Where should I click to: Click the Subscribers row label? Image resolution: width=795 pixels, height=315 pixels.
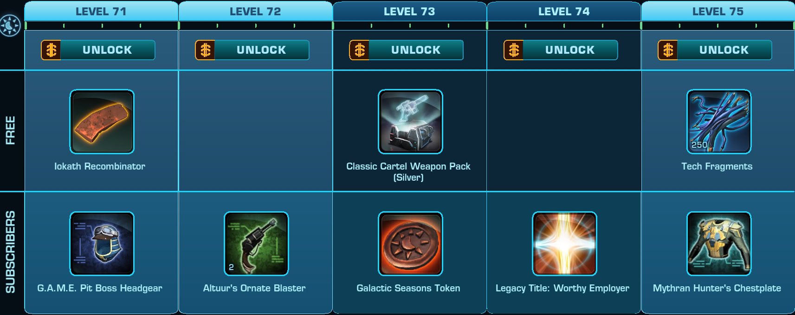[10, 252]
